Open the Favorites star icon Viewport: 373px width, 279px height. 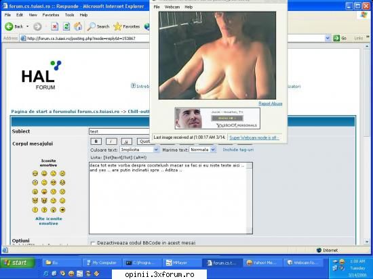pos(117,26)
